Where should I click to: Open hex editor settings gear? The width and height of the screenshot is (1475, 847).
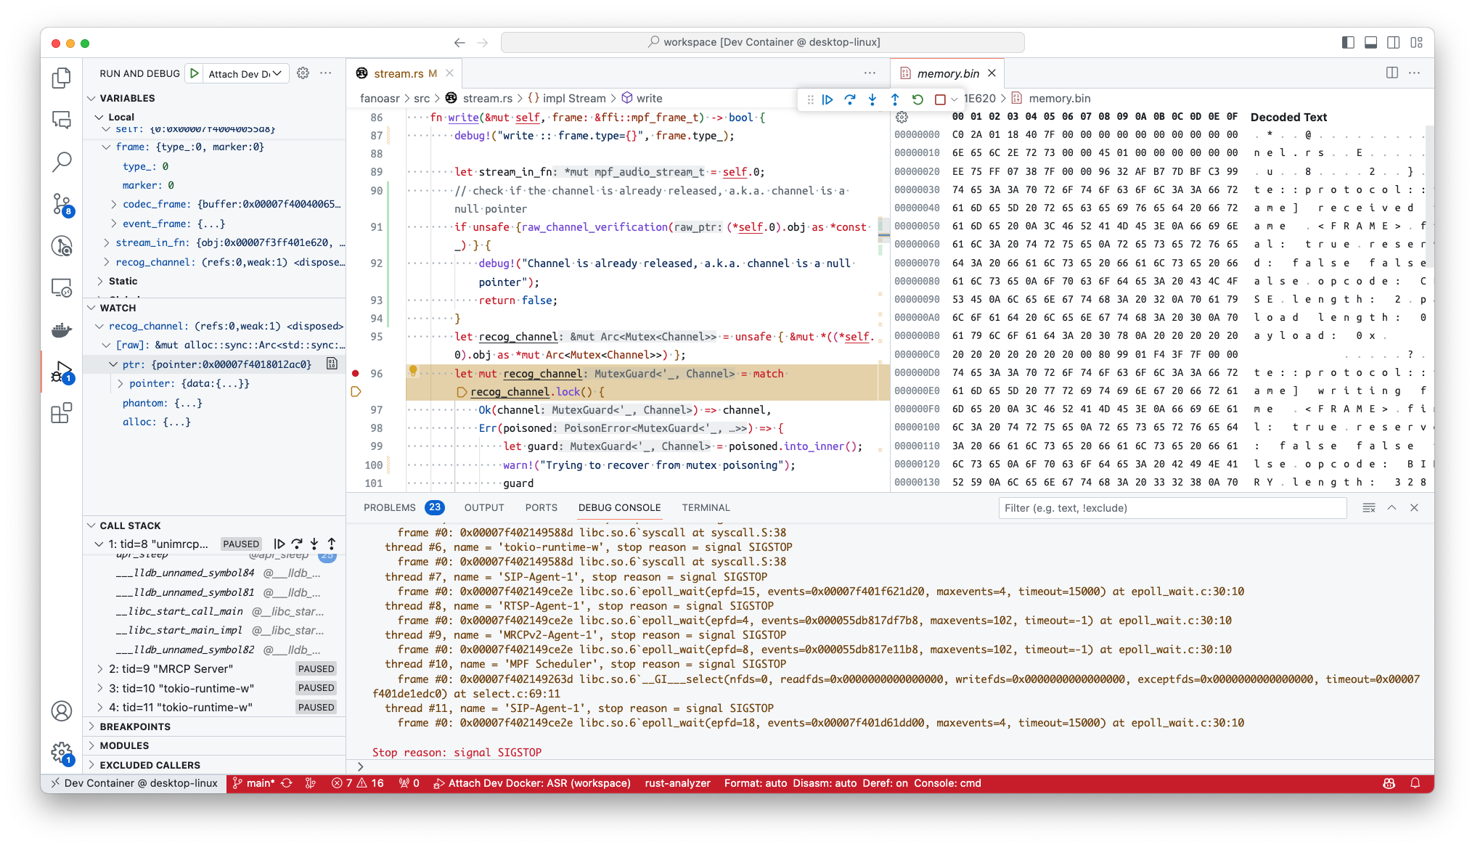[x=902, y=117]
